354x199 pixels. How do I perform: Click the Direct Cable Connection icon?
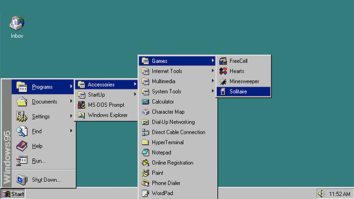pyautogui.click(x=145, y=132)
